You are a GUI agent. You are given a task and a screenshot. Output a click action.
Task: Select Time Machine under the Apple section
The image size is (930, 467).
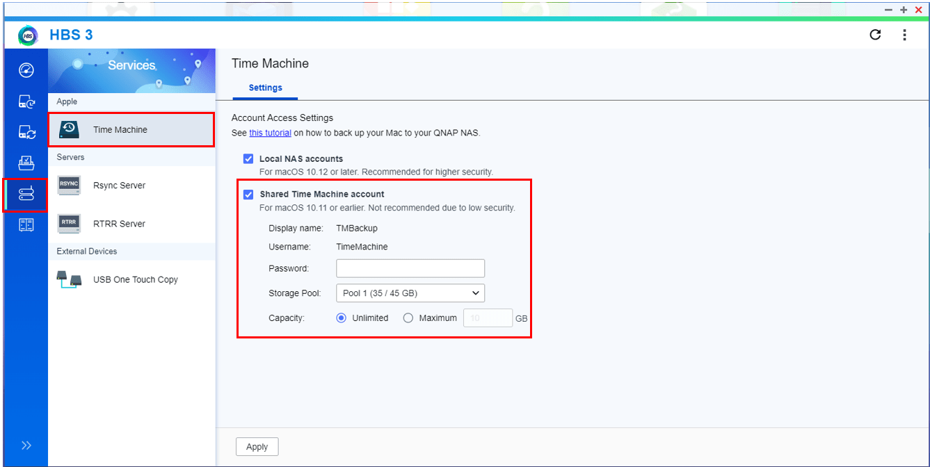pyautogui.click(x=122, y=129)
